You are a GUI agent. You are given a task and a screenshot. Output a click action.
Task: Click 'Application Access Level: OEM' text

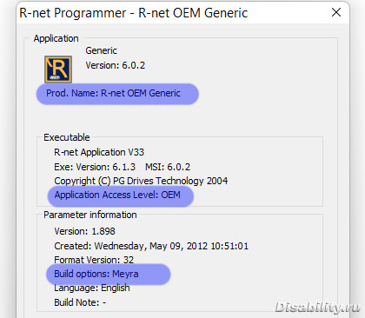(x=117, y=195)
